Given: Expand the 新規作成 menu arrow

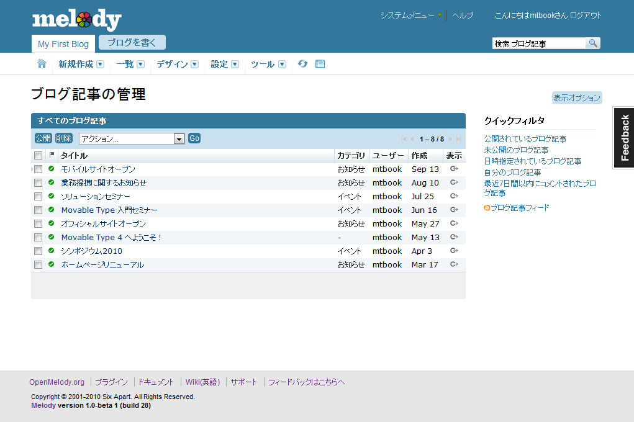Looking at the screenshot, I should click(100, 64).
